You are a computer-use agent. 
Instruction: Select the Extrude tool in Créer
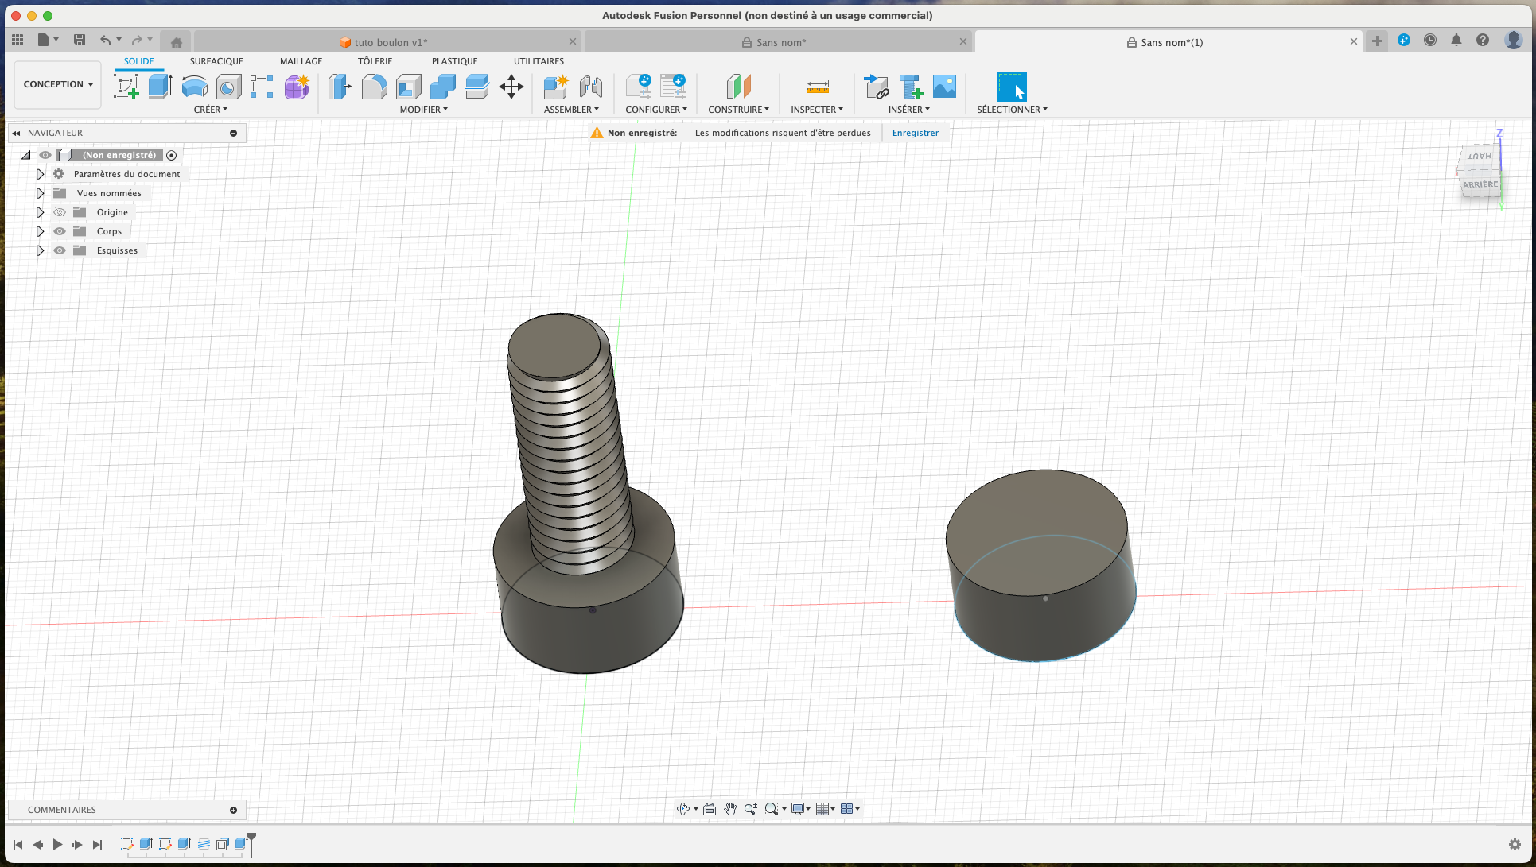point(160,87)
